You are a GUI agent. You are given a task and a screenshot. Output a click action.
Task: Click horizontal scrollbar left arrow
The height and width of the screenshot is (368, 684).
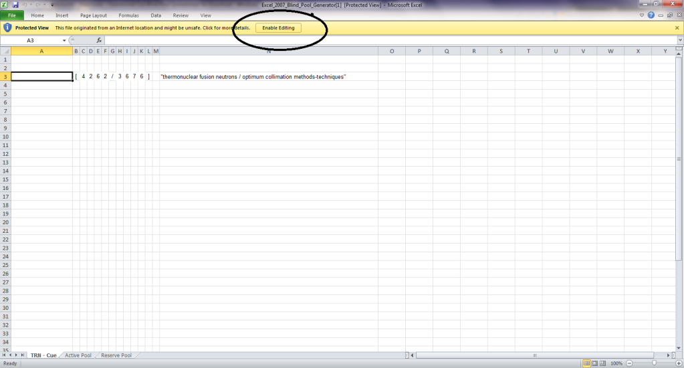(x=413, y=355)
